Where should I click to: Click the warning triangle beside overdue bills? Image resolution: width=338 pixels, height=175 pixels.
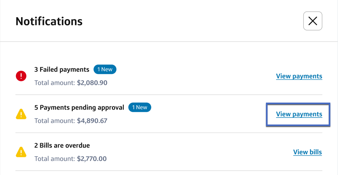[x=21, y=152]
